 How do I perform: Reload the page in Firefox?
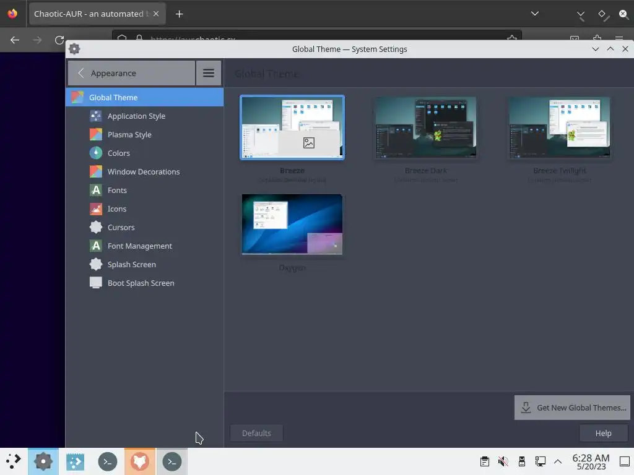point(59,40)
